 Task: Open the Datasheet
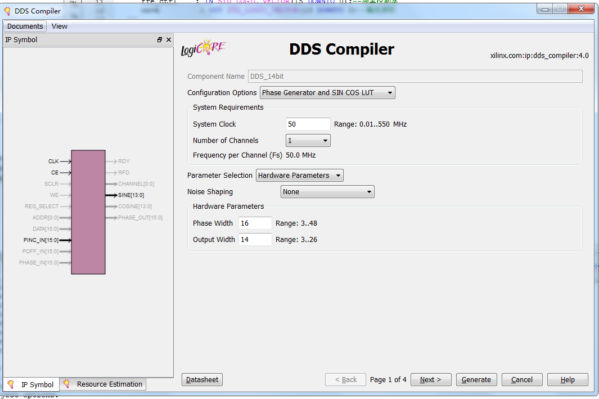[x=202, y=380]
